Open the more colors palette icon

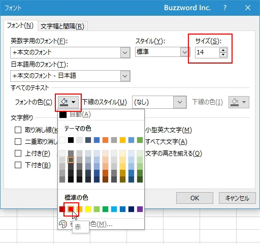(x=63, y=224)
